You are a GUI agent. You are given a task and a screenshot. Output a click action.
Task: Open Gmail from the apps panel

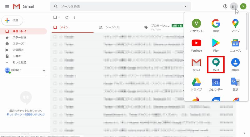click(x=197, y=65)
